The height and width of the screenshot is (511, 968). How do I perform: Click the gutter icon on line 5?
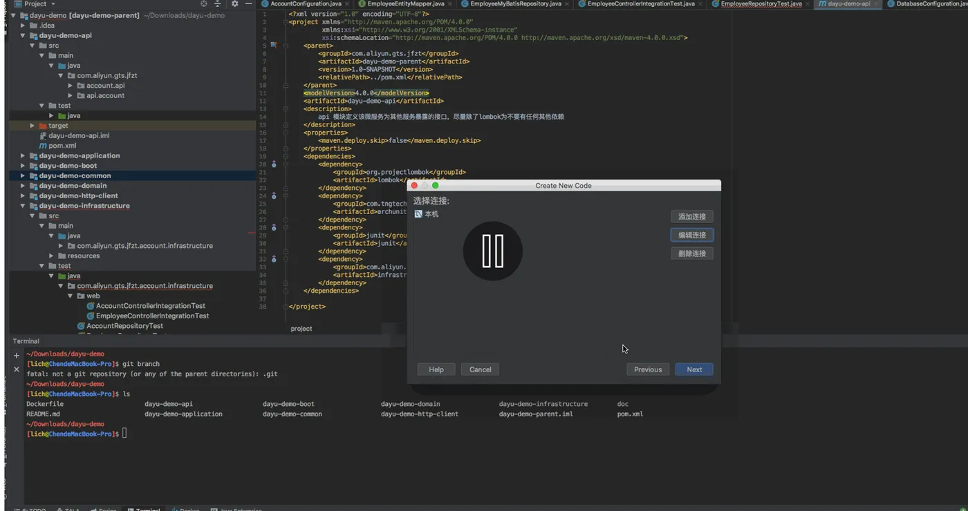click(x=274, y=45)
